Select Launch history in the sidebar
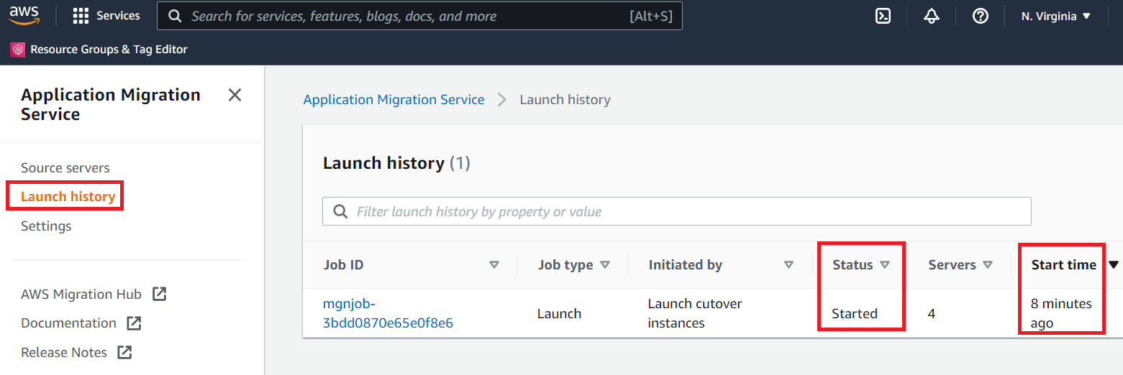The height and width of the screenshot is (375, 1123). pyautogui.click(x=68, y=197)
